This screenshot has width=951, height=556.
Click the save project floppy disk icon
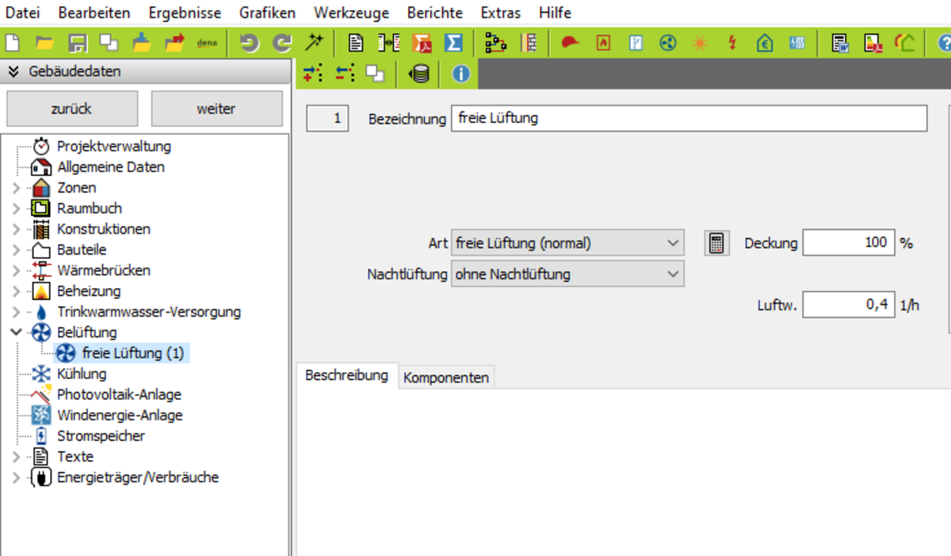pyautogui.click(x=77, y=43)
